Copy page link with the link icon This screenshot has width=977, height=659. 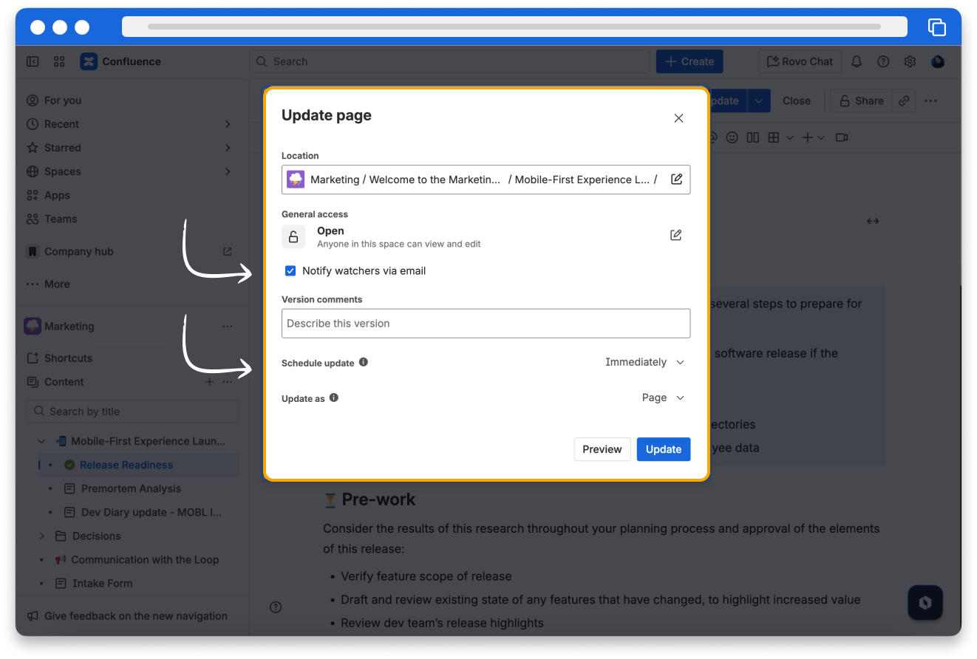coord(904,101)
